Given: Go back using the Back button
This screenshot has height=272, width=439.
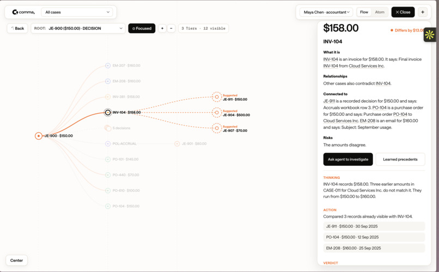Looking at the screenshot, I should (x=17, y=28).
